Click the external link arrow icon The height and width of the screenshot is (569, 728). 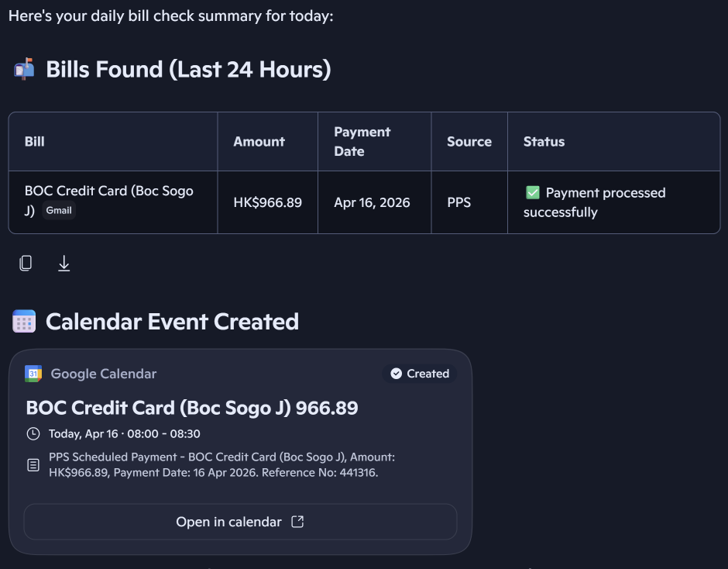coord(297,522)
